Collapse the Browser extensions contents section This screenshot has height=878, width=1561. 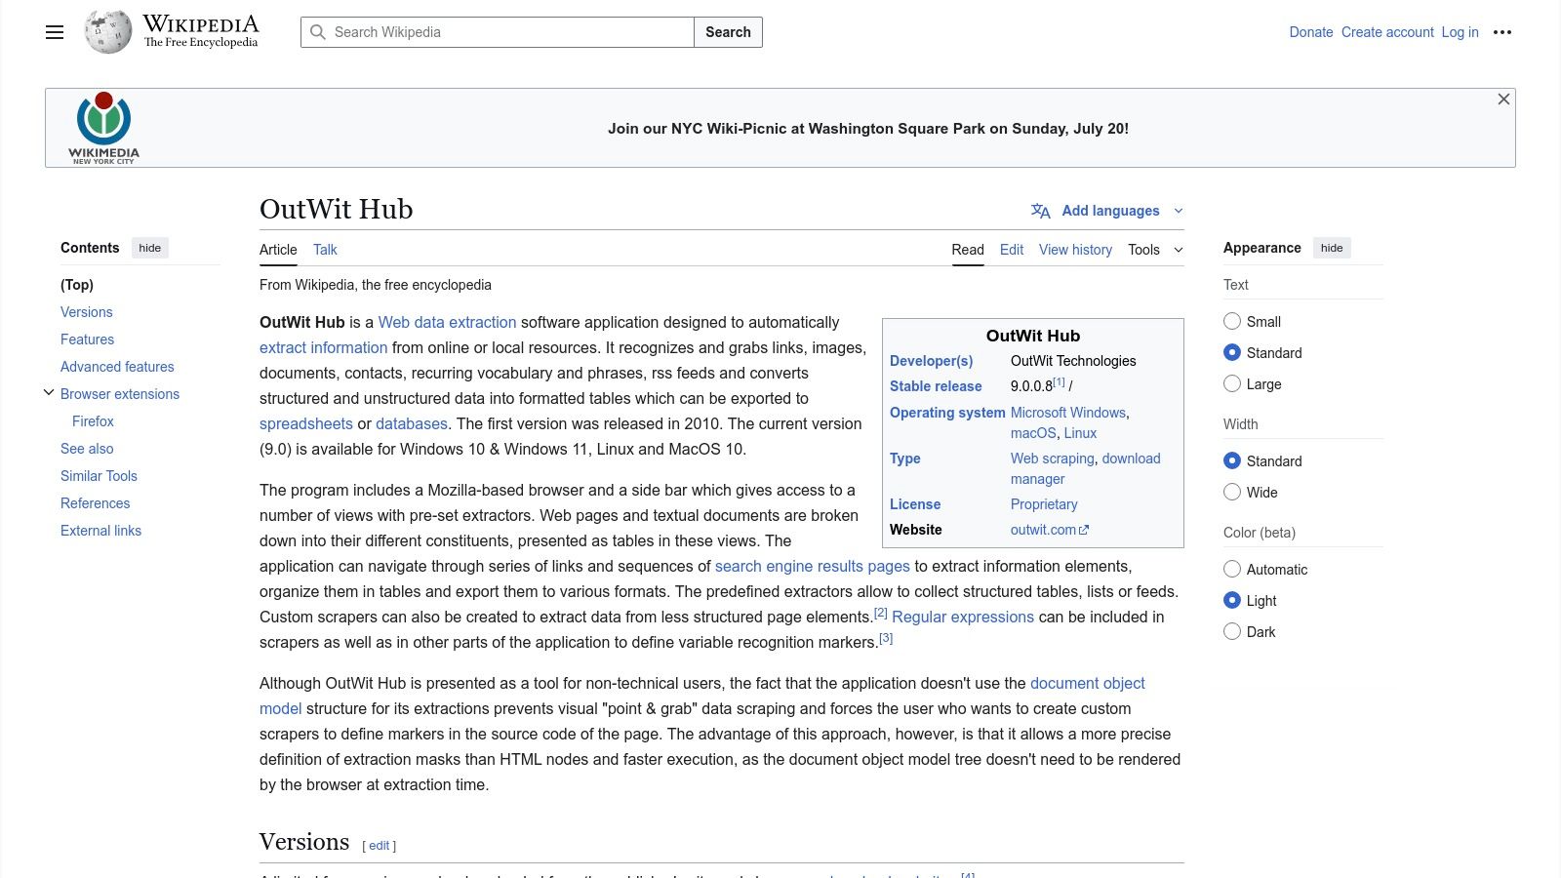pyautogui.click(x=49, y=393)
